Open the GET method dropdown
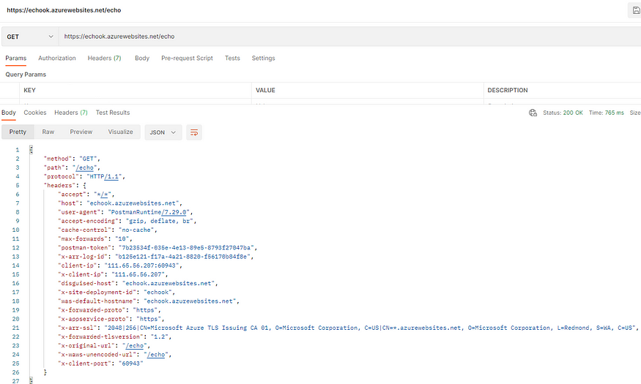 coord(30,37)
